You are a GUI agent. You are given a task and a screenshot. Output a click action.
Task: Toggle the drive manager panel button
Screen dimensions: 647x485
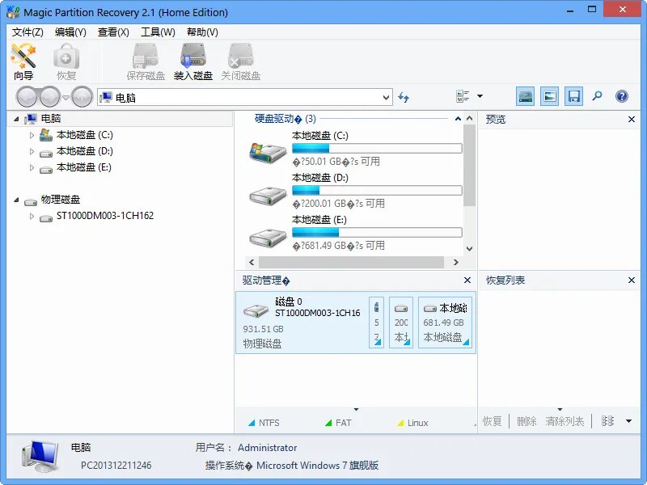point(525,96)
